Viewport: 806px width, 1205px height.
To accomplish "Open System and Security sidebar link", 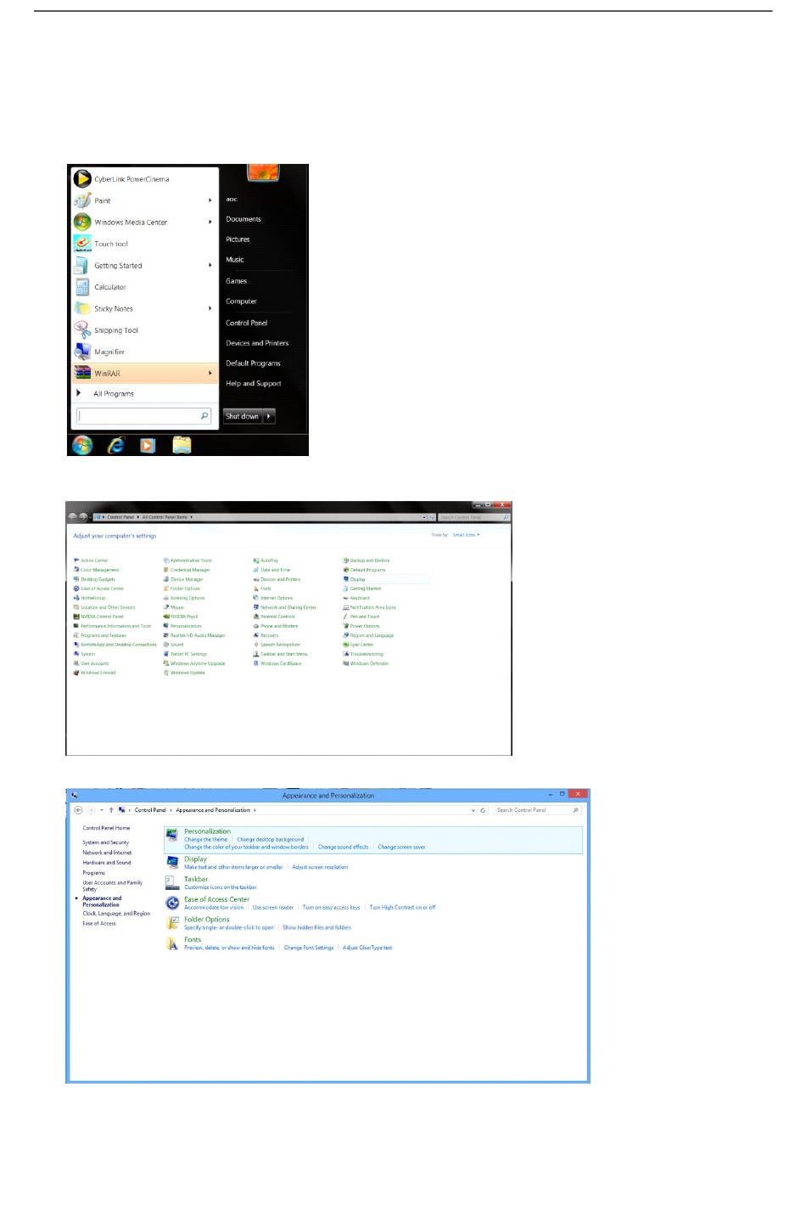I will pos(106,842).
